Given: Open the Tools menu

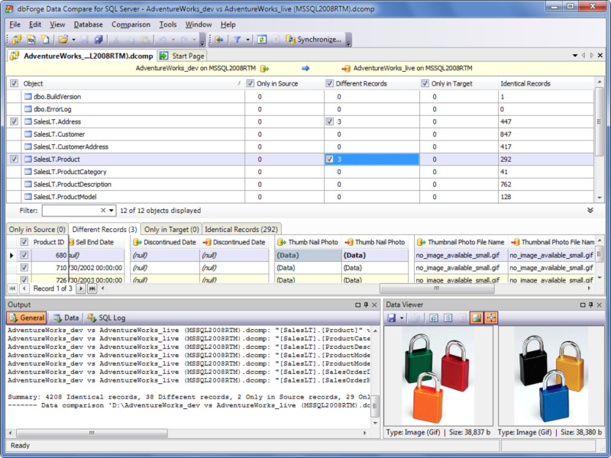Looking at the screenshot, I should [168, 24].
